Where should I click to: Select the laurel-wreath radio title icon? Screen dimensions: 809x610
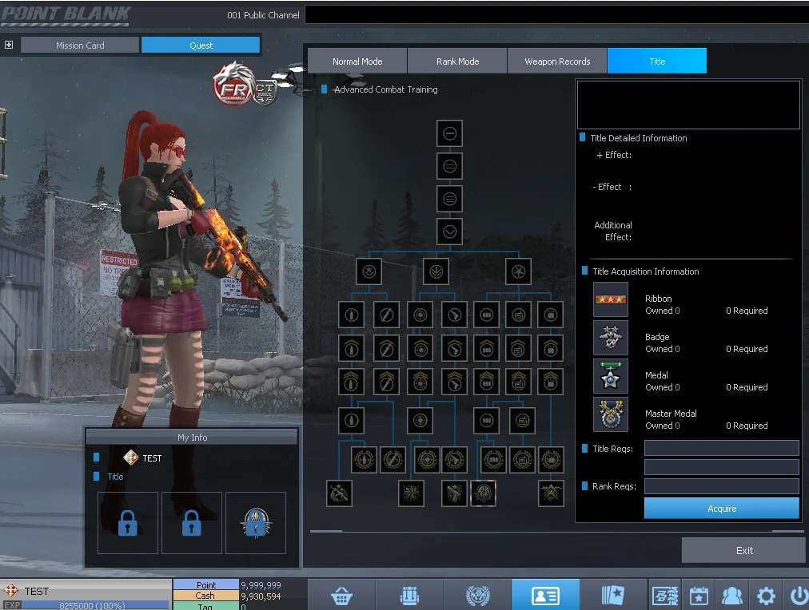tap(523, 460)
